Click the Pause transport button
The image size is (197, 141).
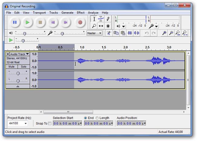[15, 22]
